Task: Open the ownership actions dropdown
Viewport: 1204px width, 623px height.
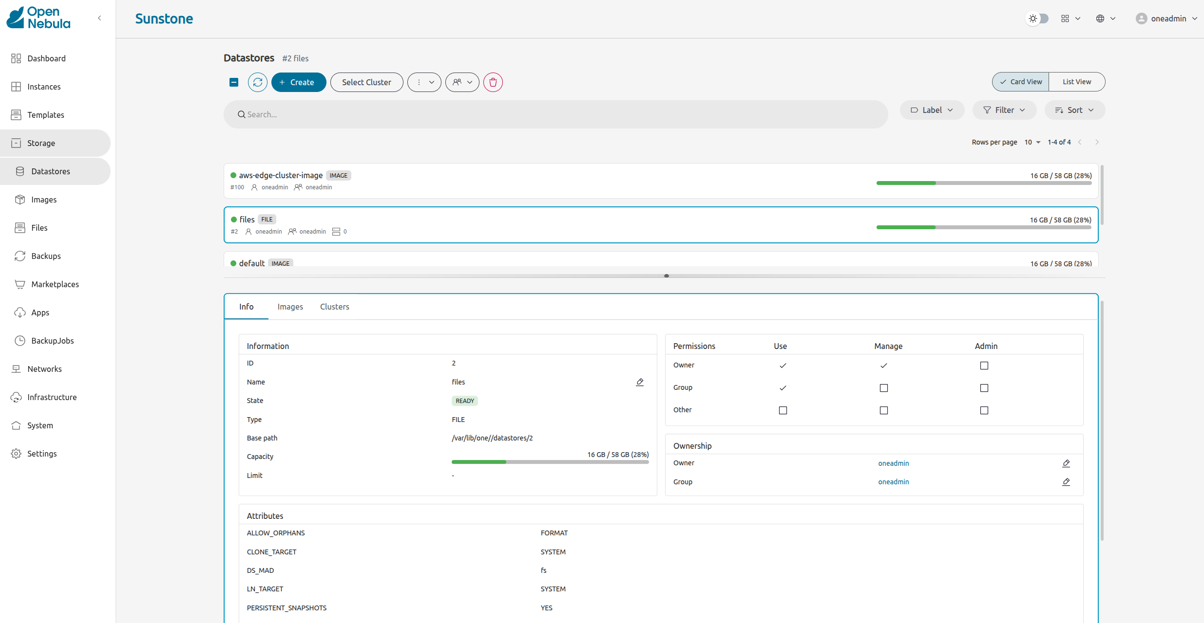Action: coord(462,82)
